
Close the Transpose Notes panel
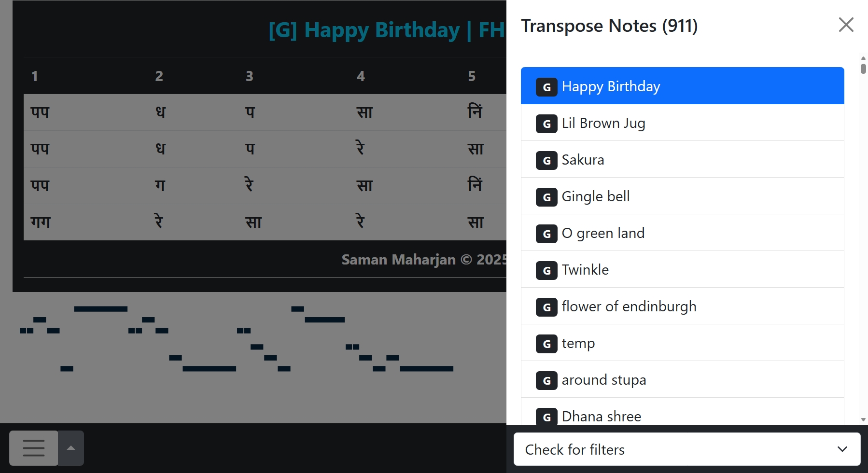click(846, 25)
